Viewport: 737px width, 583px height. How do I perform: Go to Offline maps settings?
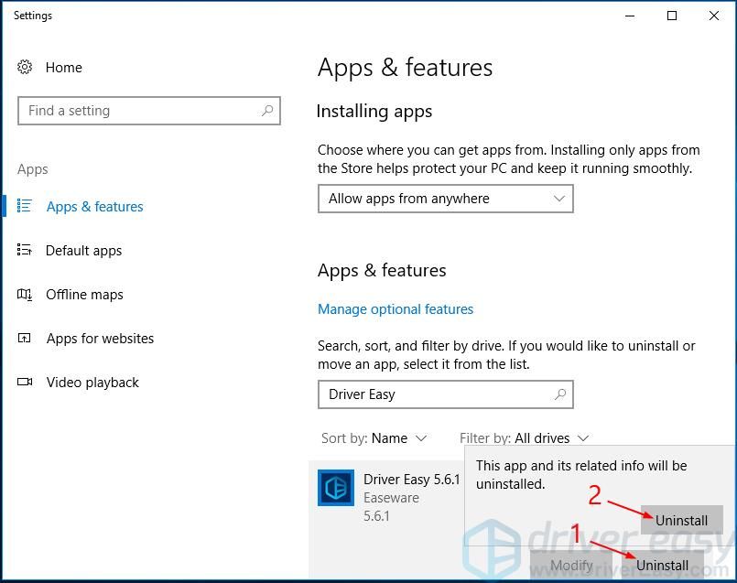(84, 295)
